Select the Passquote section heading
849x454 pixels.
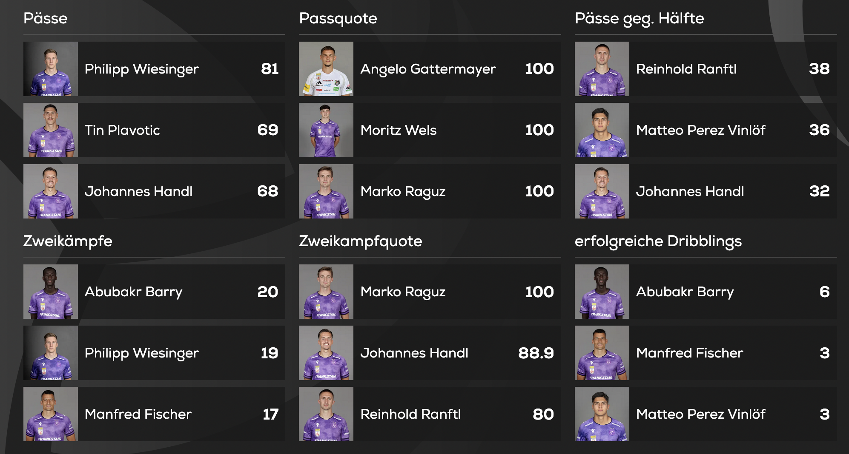338,19
